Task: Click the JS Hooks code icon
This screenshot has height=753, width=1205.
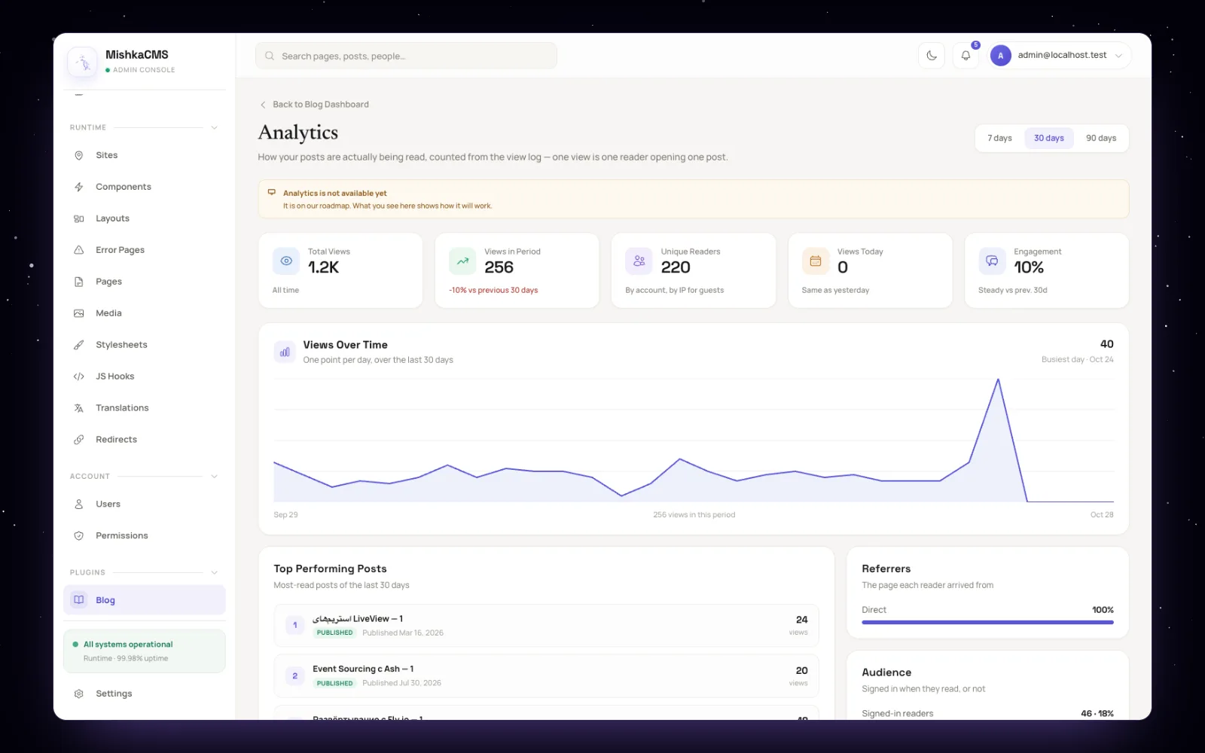Action: pos(79,376)
